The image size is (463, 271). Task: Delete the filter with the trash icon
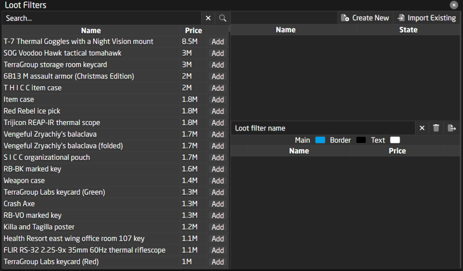pyautogui.click(x=436, y=128)
